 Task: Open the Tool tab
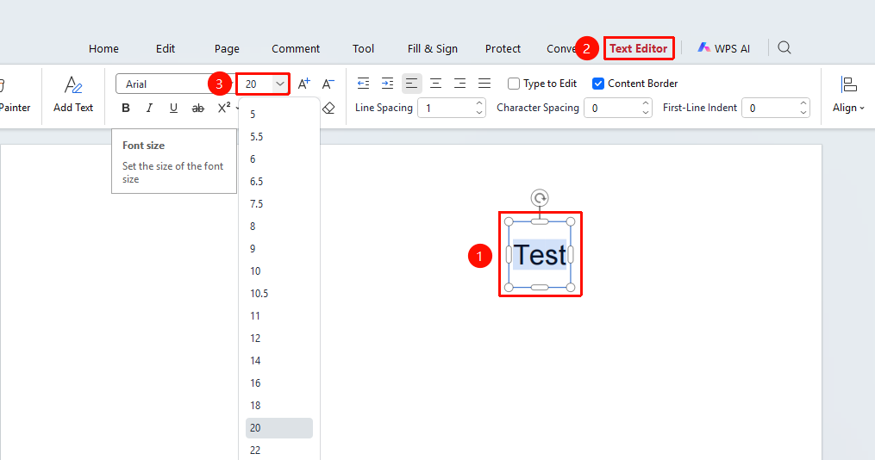pos(363,49)
